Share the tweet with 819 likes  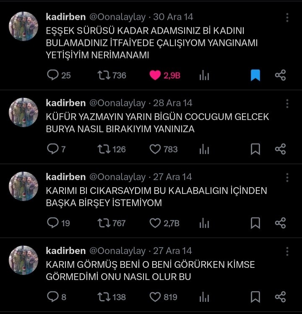[280, 297]
